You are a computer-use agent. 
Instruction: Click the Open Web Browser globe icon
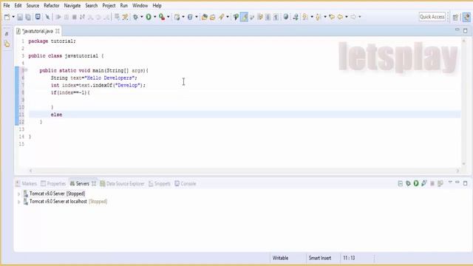286,17
